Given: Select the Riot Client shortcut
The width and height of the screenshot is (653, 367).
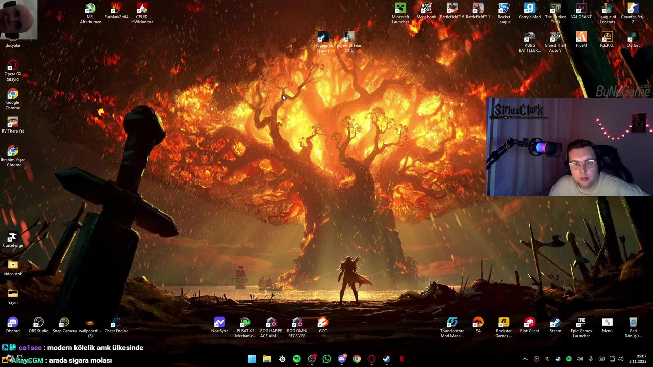Looking at the screenshot, I should point(530,326).
